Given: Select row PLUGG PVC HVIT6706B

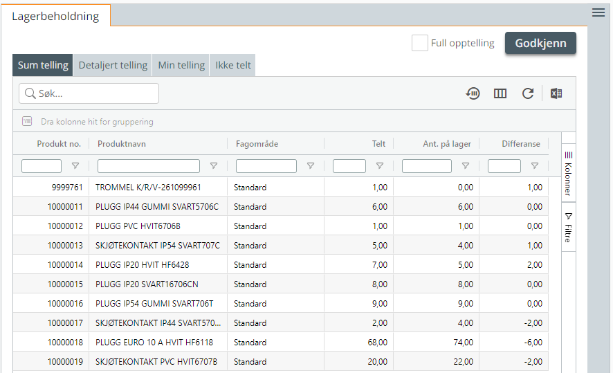Looking at the screenshot, I should (x=281, y=226).
